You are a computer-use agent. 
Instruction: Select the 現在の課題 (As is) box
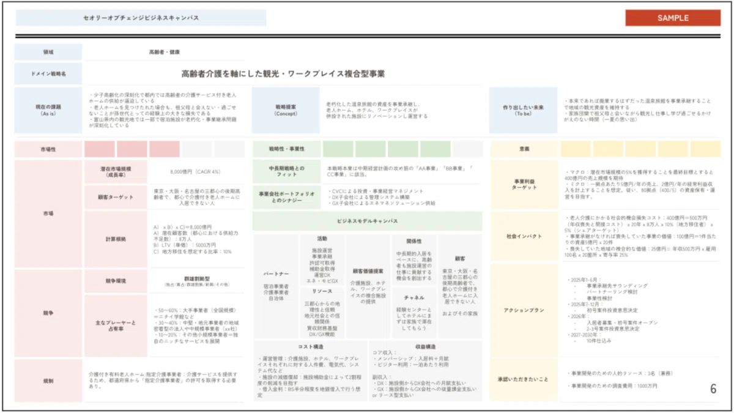click(x=48, y=110)
